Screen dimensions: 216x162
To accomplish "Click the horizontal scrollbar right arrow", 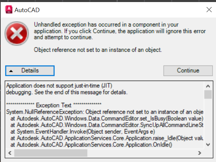I will pos(200,153).
